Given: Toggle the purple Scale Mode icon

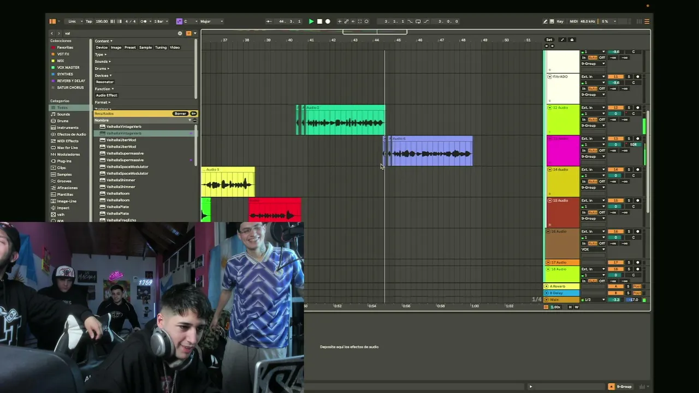Looking at the screenshot, I should (179, 21).
